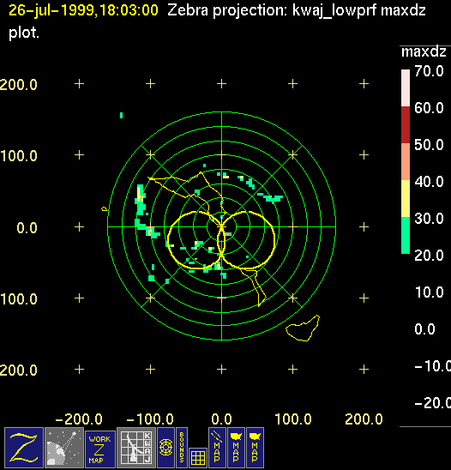Viewport: 451px width, 470px height.
Task: Click the dark red 50-60 color band
Action: pyautogui.click(x=406, y=124)
